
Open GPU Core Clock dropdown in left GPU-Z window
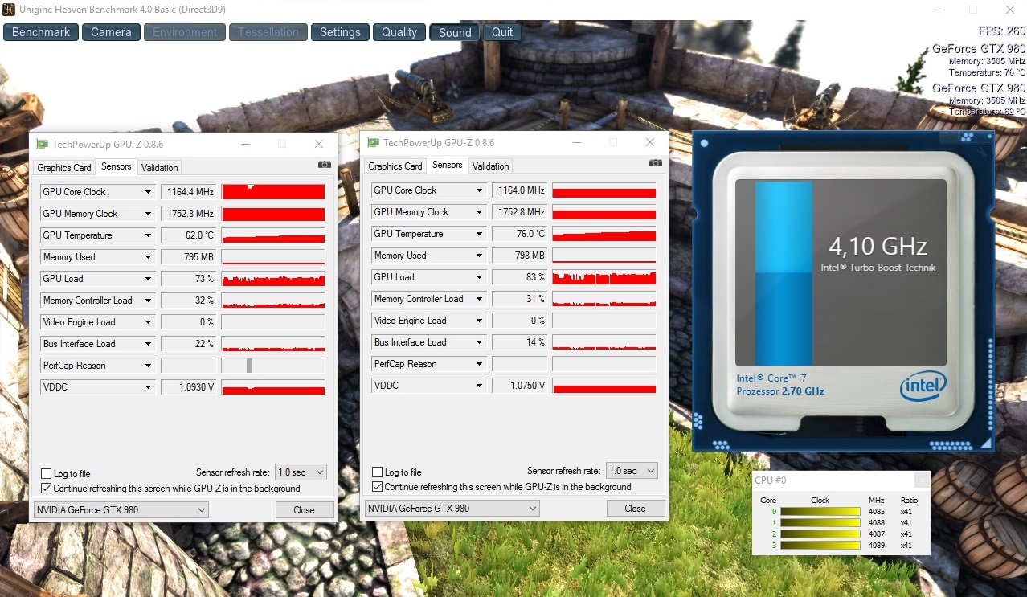pyautogui.click(x=149, y=192)
